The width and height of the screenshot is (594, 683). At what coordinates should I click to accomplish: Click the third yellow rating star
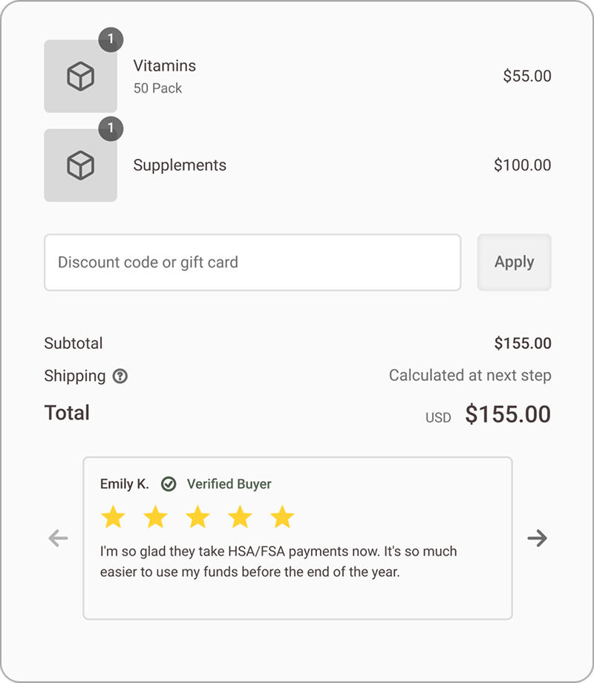click(x=198, y=517)
